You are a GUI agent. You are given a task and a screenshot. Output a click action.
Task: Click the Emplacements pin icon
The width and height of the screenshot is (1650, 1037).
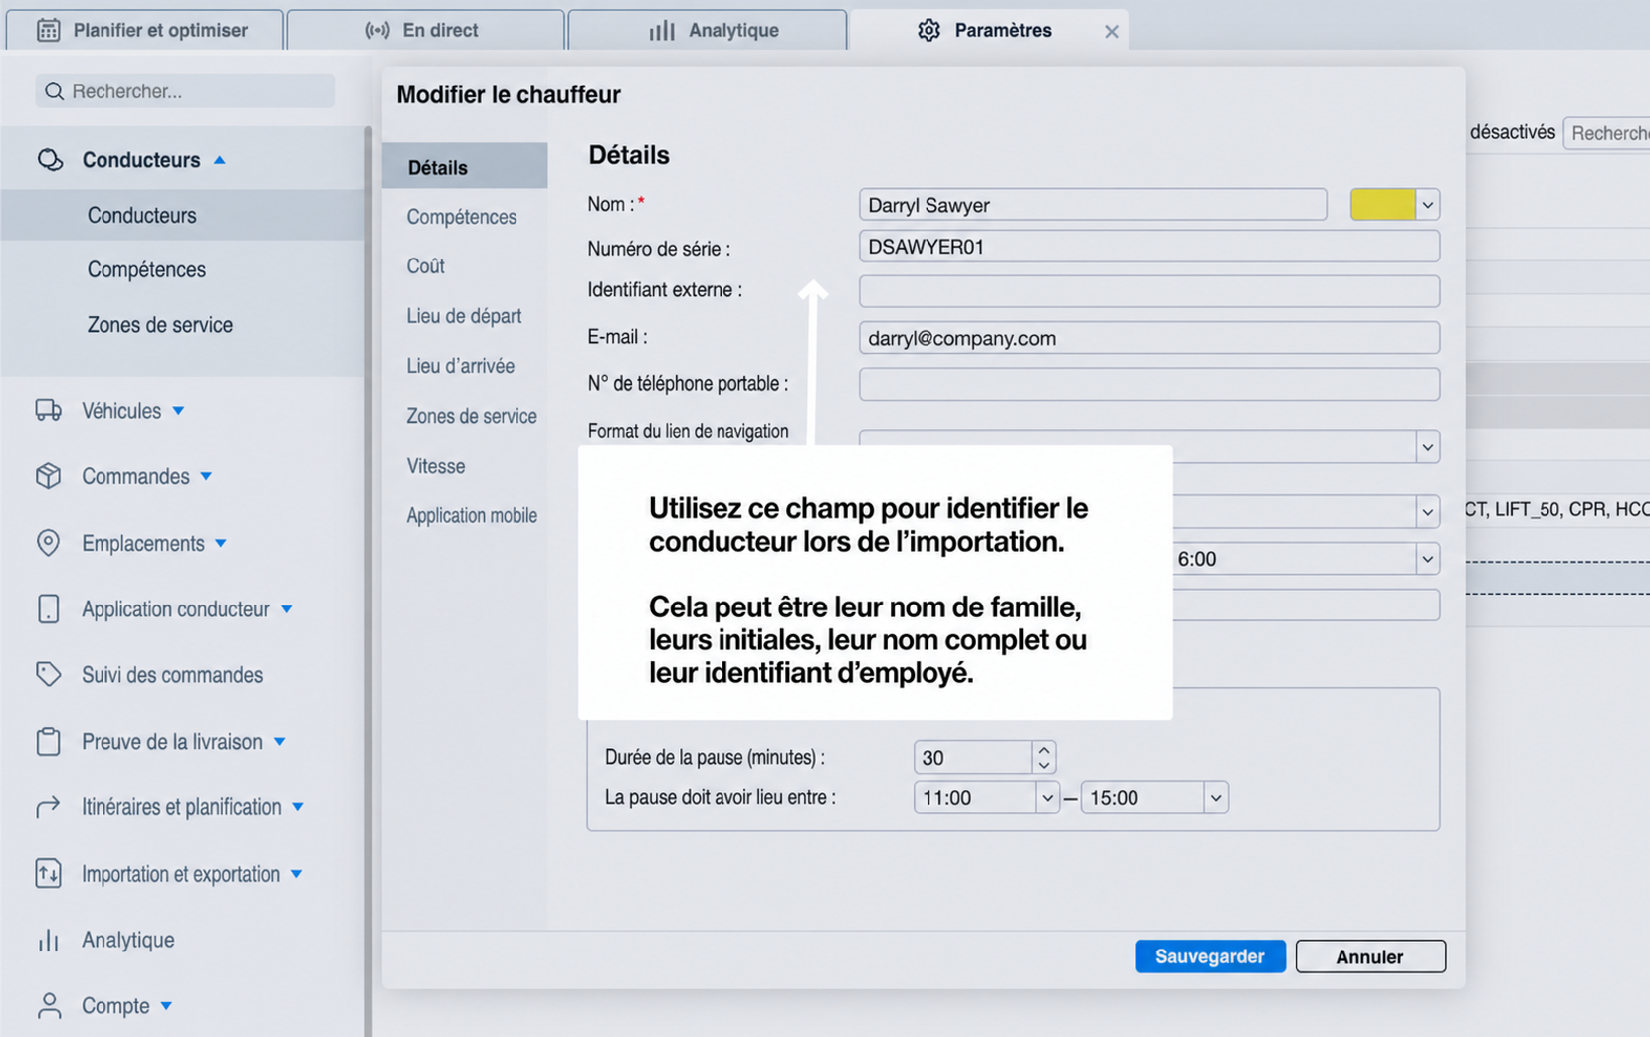(x=48, y=543)
